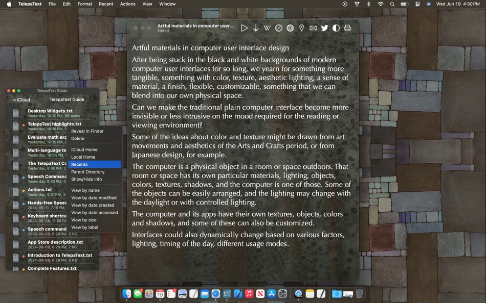The width and height of the screenshot is (486, 303).
Task: Open Wikipedia lookup via W icon
Action: [x=267, y=28]
